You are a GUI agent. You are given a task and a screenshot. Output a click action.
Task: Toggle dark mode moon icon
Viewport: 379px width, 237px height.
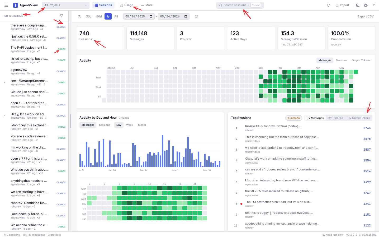358,5
